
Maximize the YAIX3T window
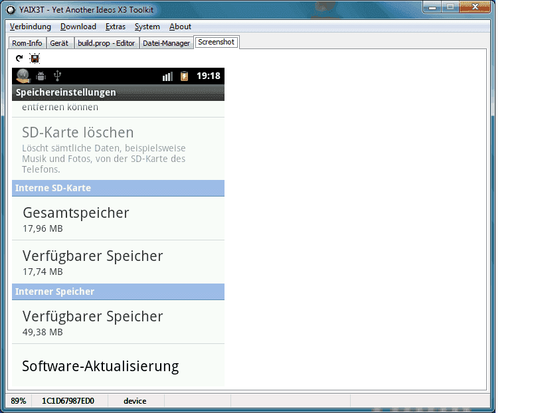click(450, 7)
